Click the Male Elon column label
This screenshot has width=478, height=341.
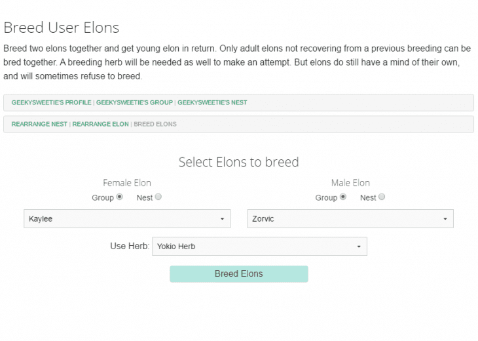coord(350,183)
